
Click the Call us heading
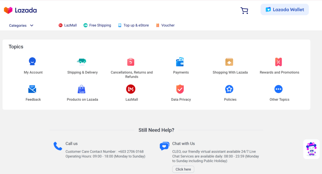tap(71, 144)
